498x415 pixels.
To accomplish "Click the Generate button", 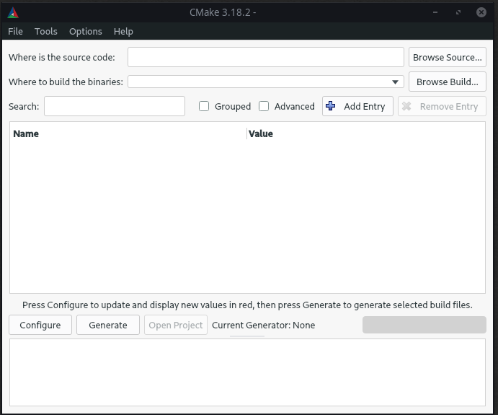I will pyautogui.click(x=108, y=325).
